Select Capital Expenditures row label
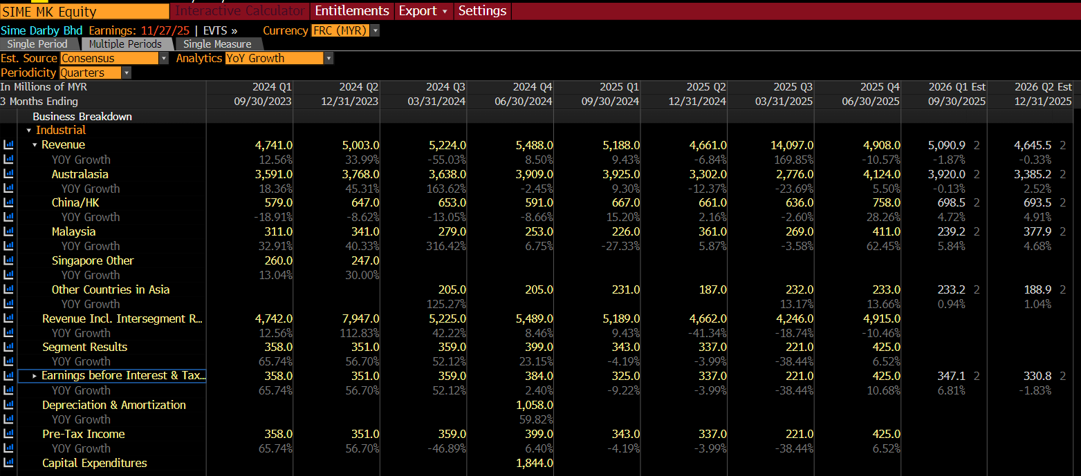Image resolution: width=1081 pixels, height=476 pixels. pos(95,463)
